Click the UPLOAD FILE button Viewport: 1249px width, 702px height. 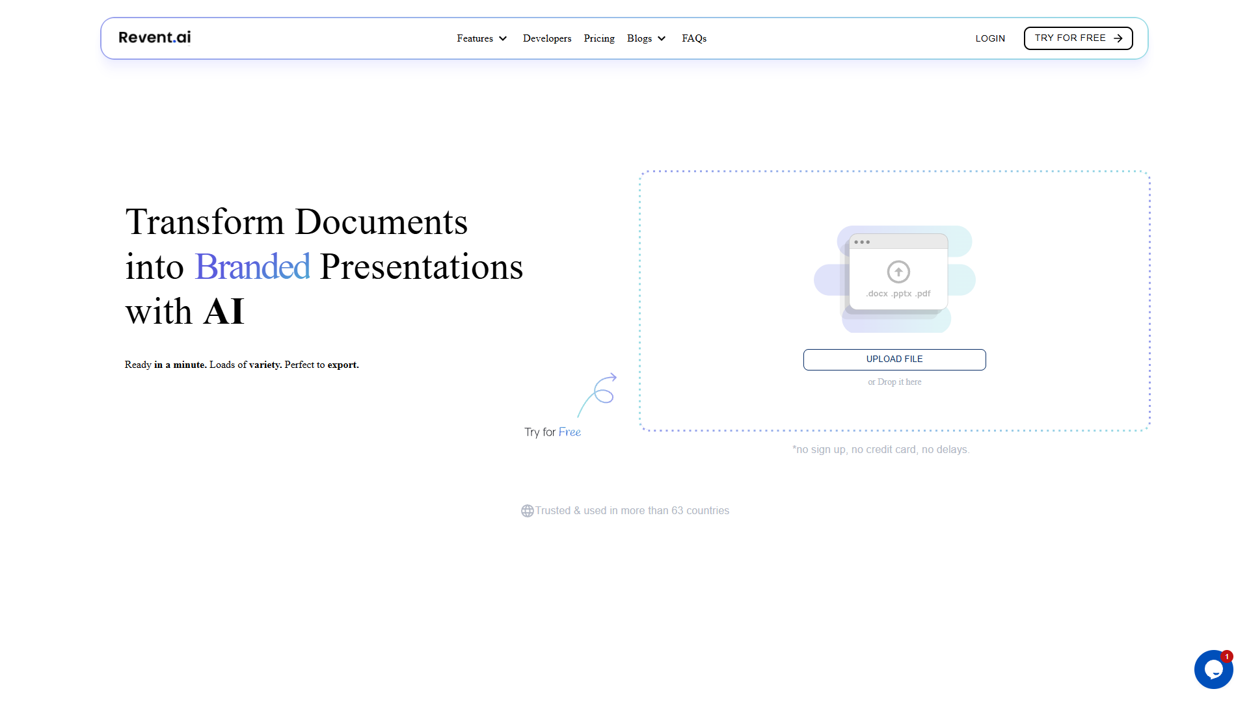[894, 359]
